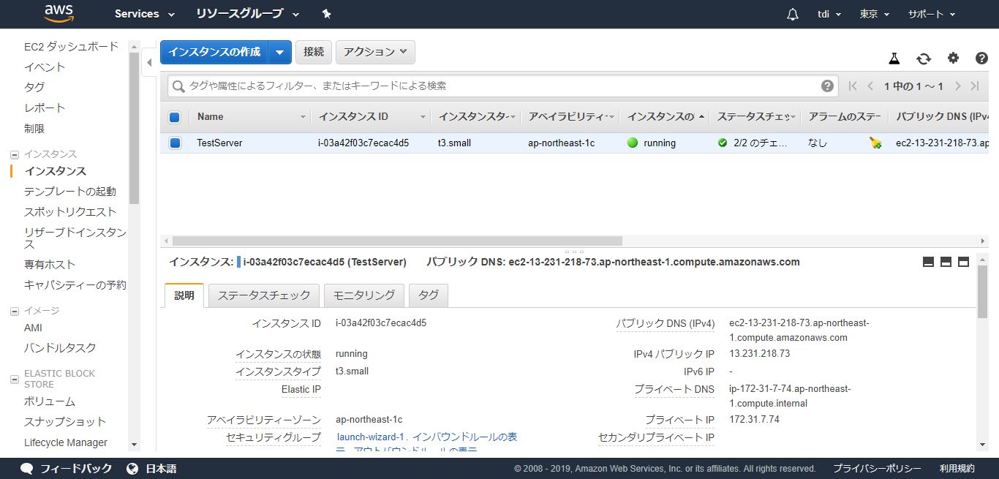Click the pin shortcut icon in top bar
Viewport: 999px width, 479px height.
pyautogui.click(x=326, y=14)
